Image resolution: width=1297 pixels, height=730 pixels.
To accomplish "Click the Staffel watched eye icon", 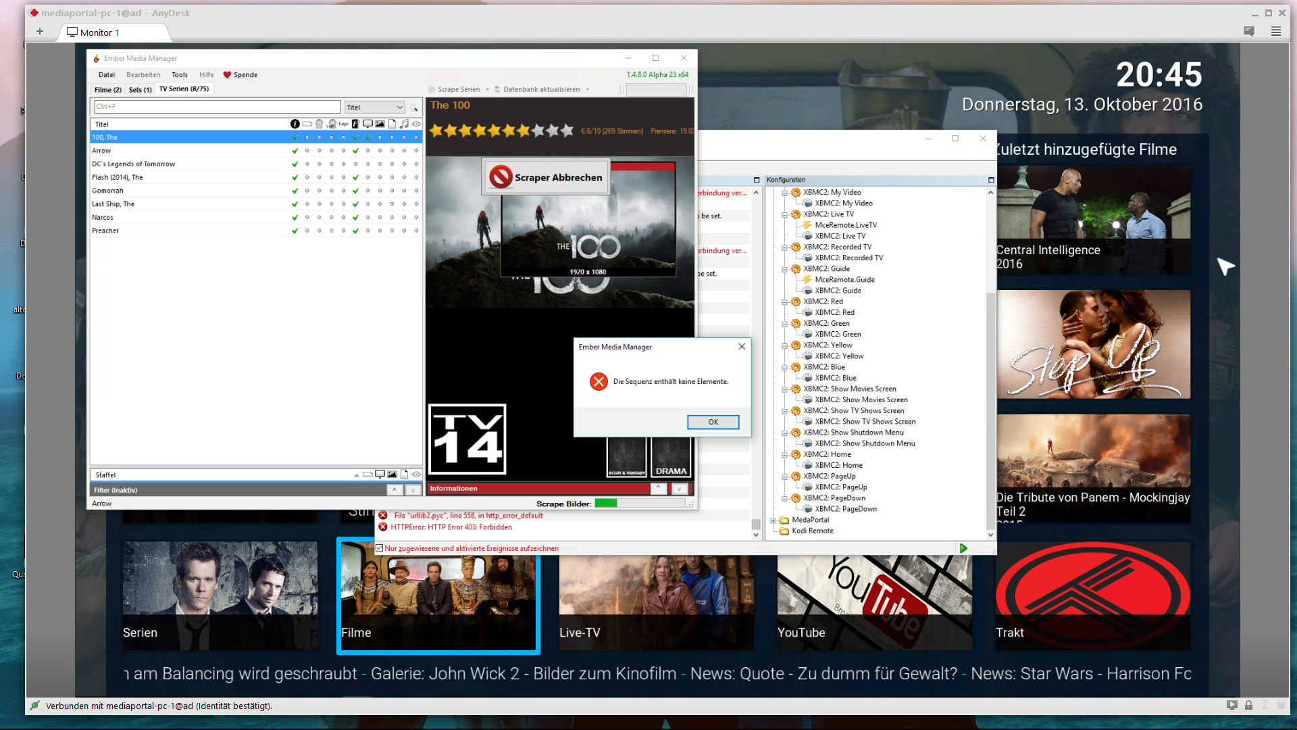I will [x=416, y=474].
